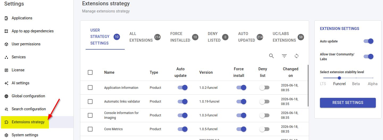Screen dimensions: 383x140
Task: Check the Core Metrics row checkbox
Action: pyautogui.click(x=90, y=129)
